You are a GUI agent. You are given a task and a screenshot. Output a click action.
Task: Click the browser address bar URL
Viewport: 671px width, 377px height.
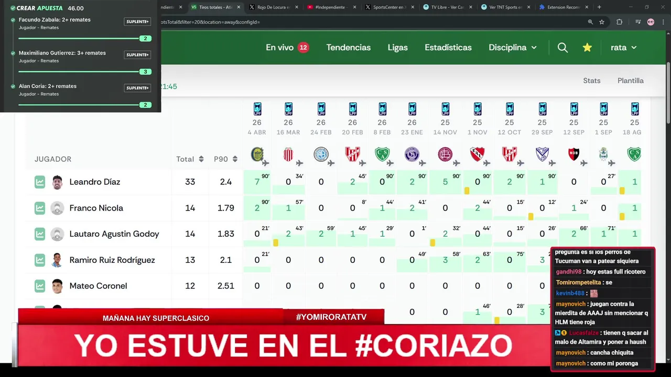coord(210,22)
